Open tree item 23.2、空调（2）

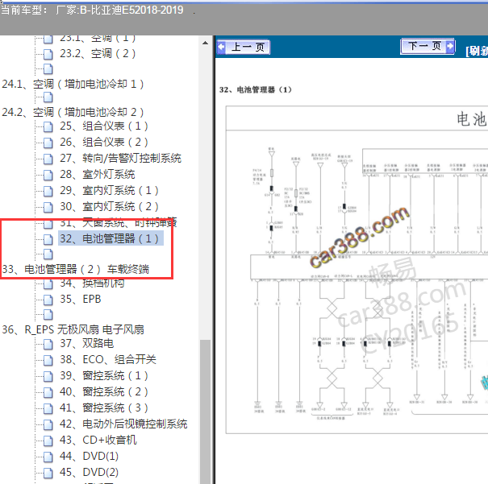(x=98, y=53)
